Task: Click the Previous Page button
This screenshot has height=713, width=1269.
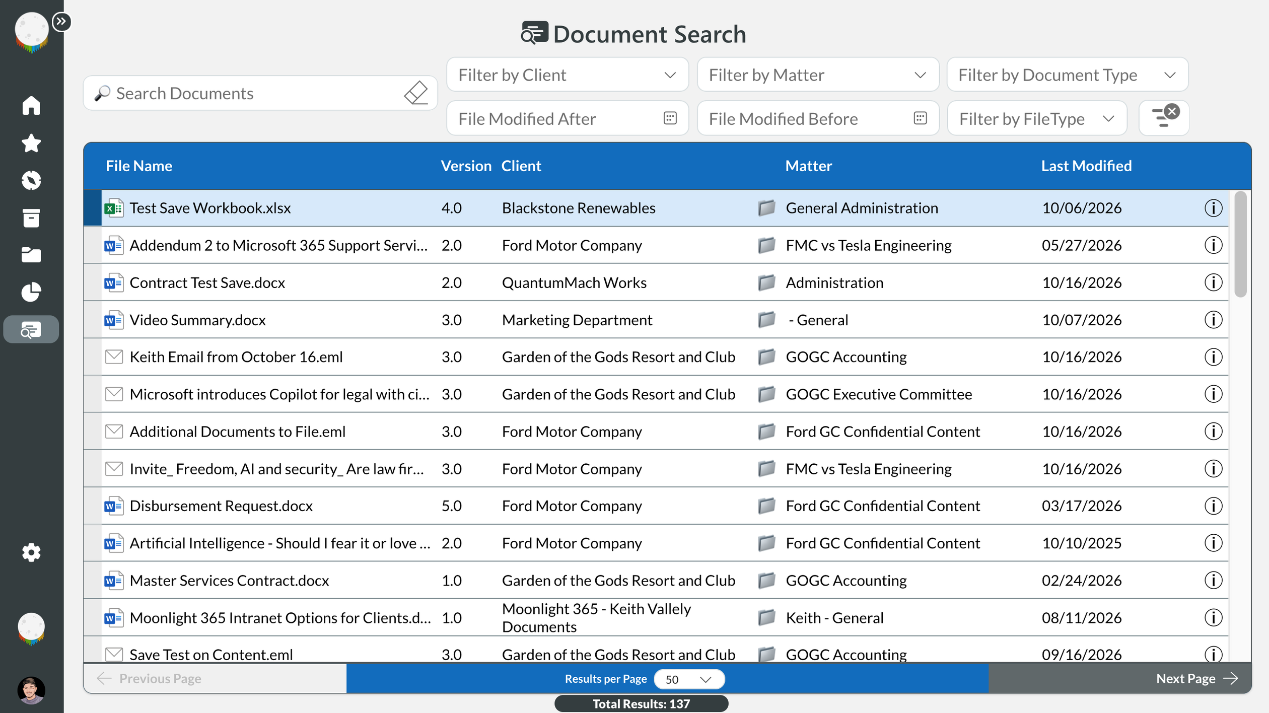Action: tap(215, 678)
